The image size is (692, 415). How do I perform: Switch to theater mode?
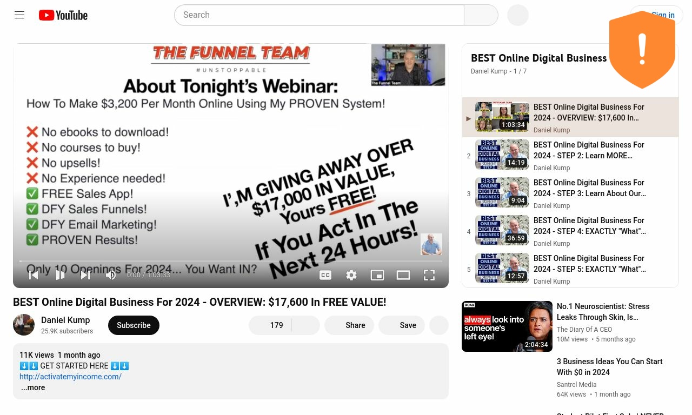[x=403, y=275]
